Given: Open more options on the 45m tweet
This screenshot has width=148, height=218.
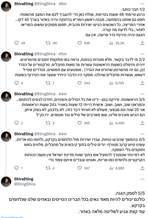Looking at the screenshot, I should 143,54.
